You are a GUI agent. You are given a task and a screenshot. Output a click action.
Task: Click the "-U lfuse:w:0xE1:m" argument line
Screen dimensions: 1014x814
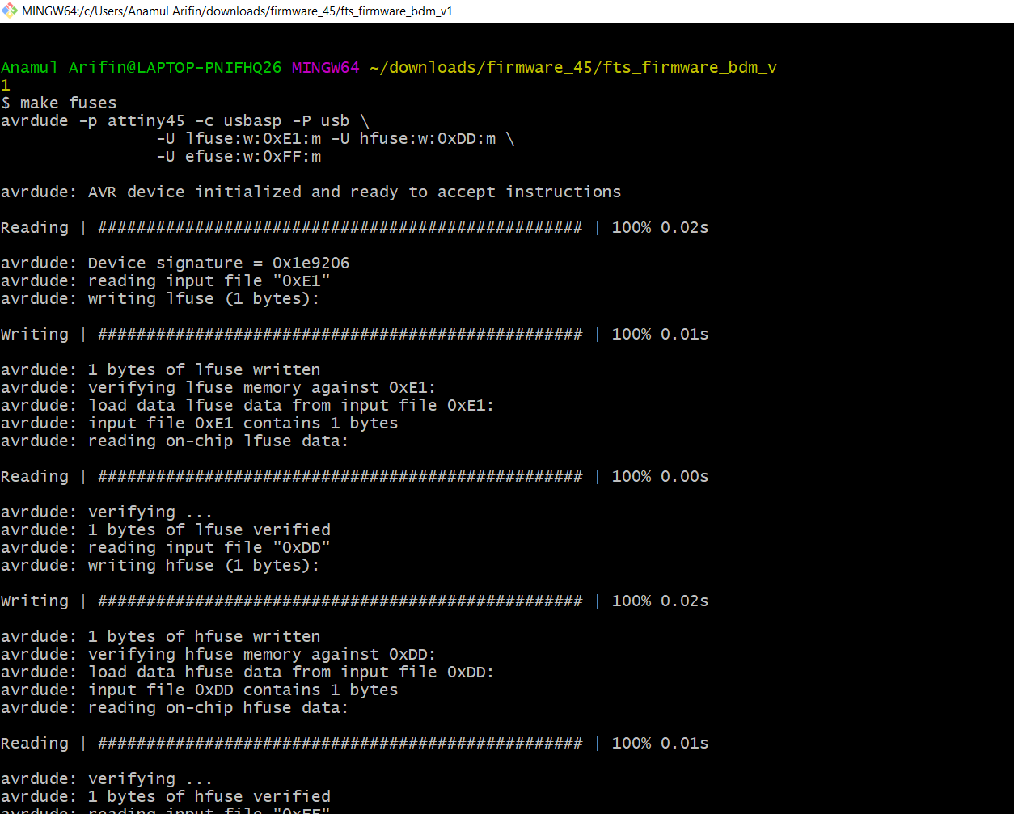(x=336, y=139)
